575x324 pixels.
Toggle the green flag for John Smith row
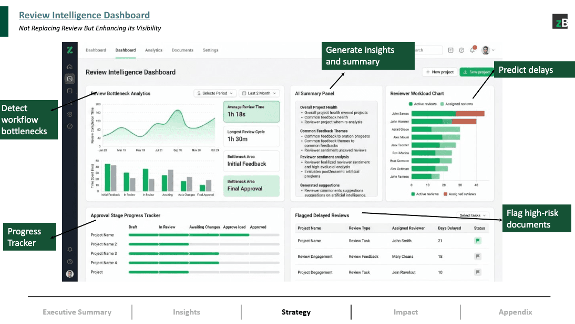point(478,241)
